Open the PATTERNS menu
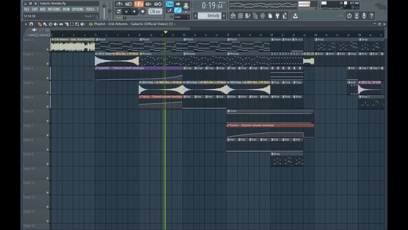 click(x=54, y=10)
